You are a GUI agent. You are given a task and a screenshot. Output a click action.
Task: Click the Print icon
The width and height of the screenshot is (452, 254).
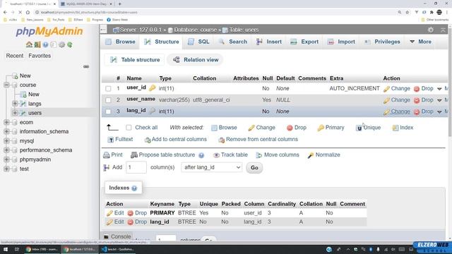click(x=107, y=155)
